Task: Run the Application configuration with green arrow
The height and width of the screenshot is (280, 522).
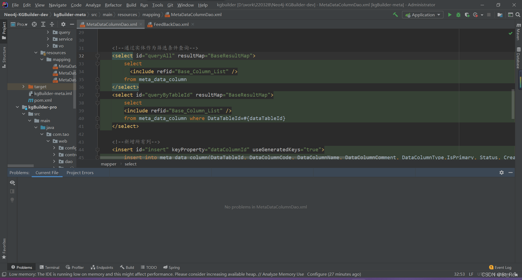Action: point(450,15)
